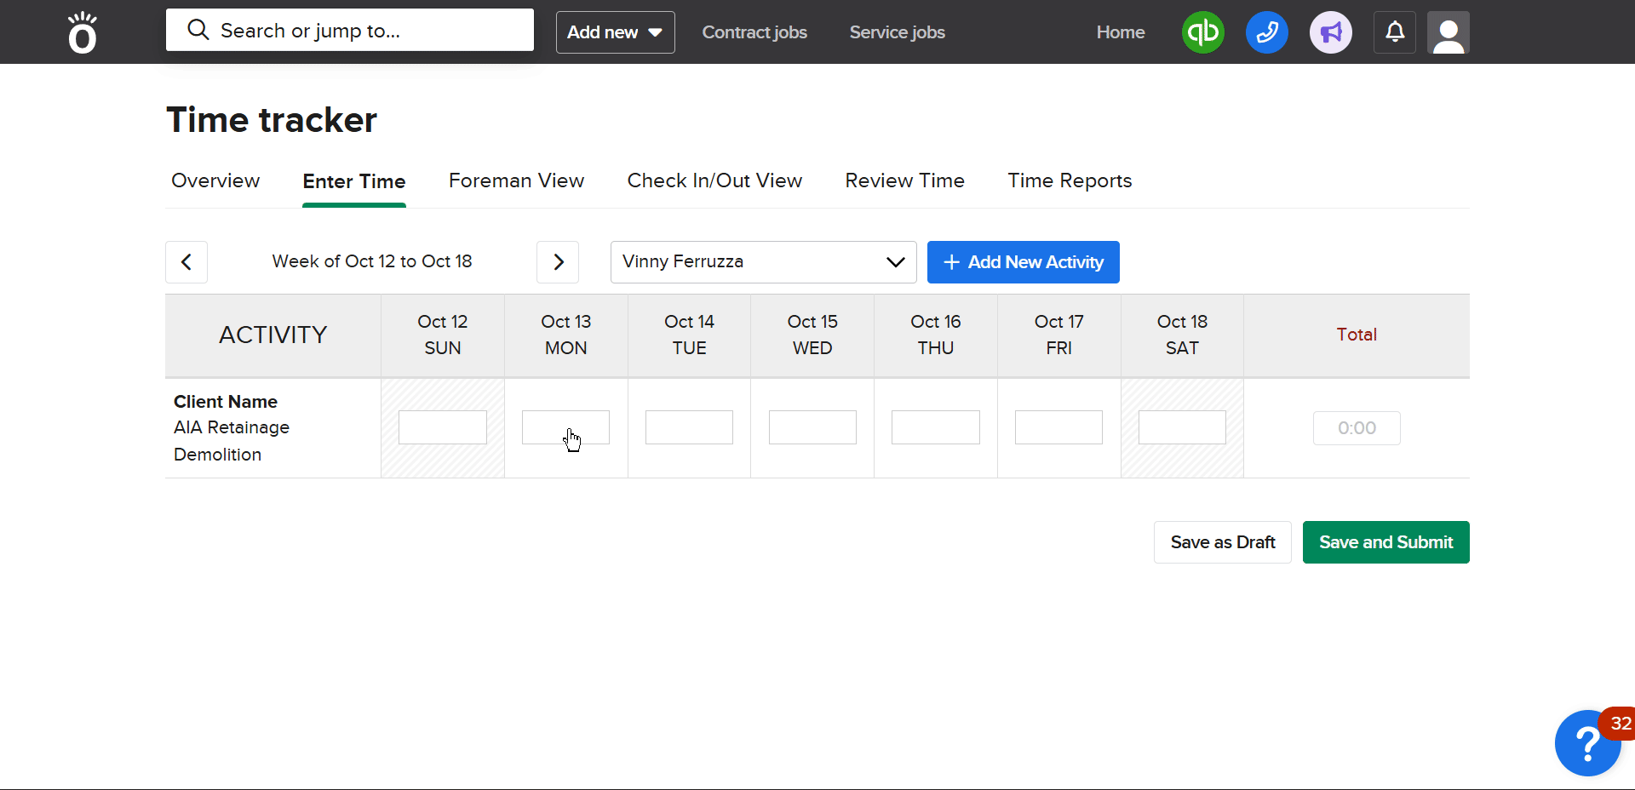The image size is (1635, 790).
Task: Open Contract jobs link
Action: click(x=754, y=32)
